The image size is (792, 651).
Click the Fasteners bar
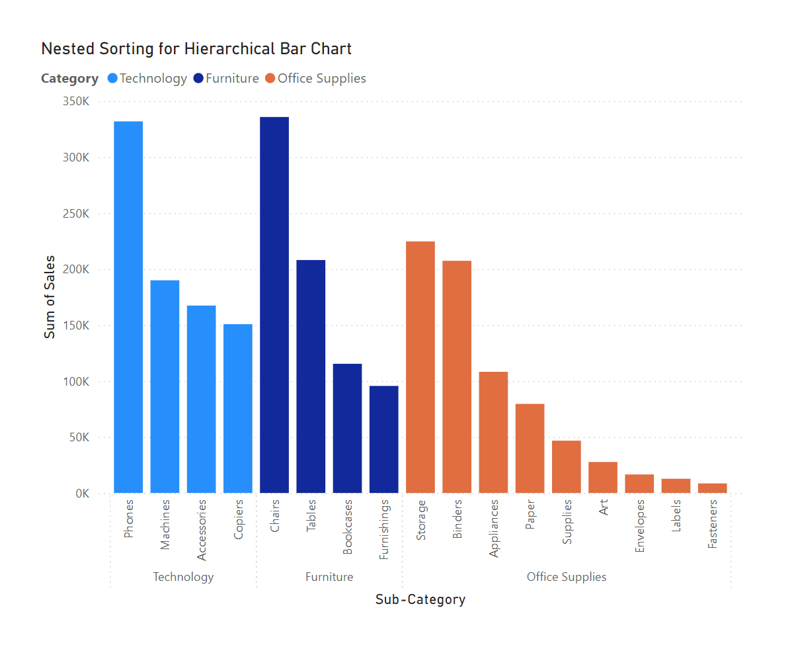click(x=713, y=488)
